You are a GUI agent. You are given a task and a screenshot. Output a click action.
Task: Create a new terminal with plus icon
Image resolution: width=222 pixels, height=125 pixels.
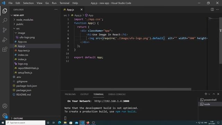[x=206, y=94]
